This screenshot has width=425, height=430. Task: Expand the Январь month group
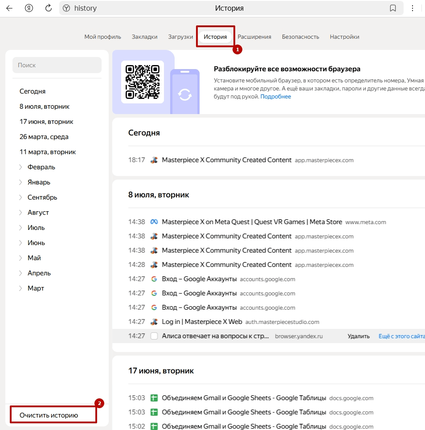coord(20,182)
